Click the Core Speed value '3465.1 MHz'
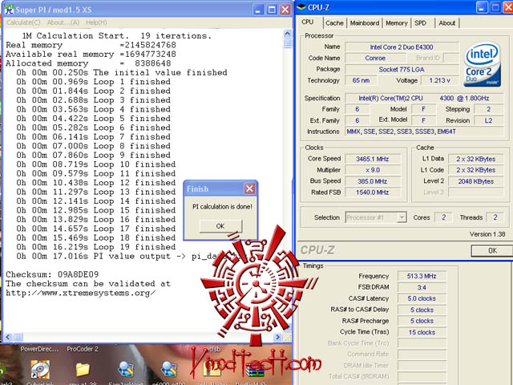This screenshot has height=385, width=513. click(x=373, y=159)
